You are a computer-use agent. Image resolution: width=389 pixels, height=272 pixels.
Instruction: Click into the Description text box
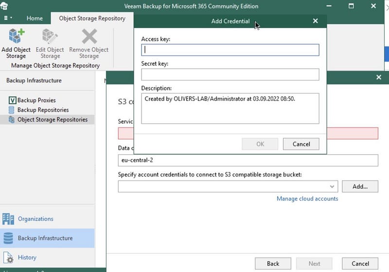pos(230,108)
